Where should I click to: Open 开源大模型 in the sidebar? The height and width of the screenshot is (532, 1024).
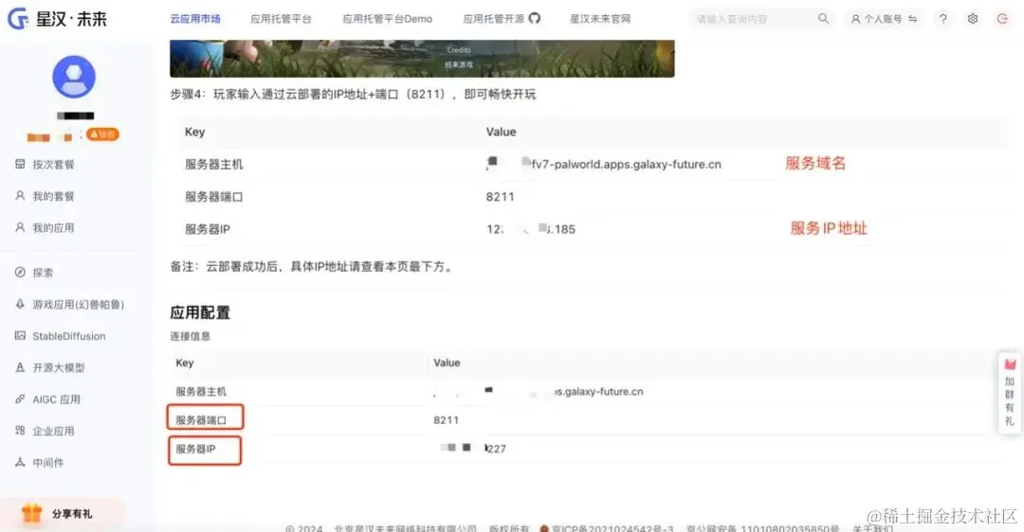click(59, 367)
